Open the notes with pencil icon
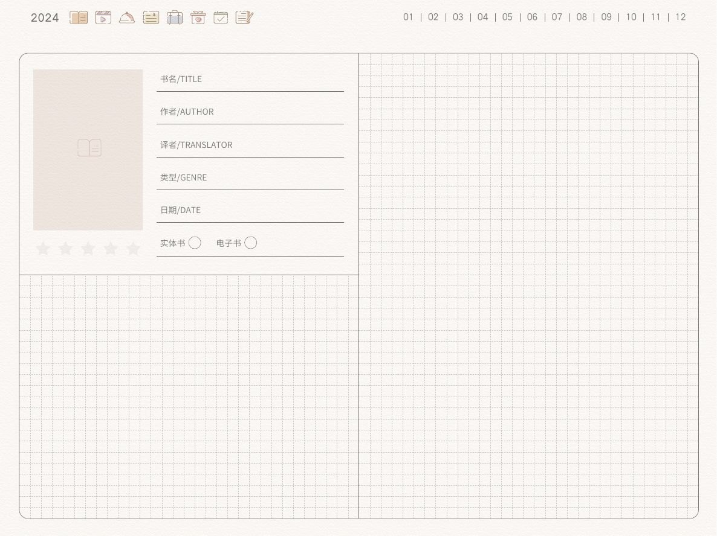The image size is (717, 536). pos(244,18)
